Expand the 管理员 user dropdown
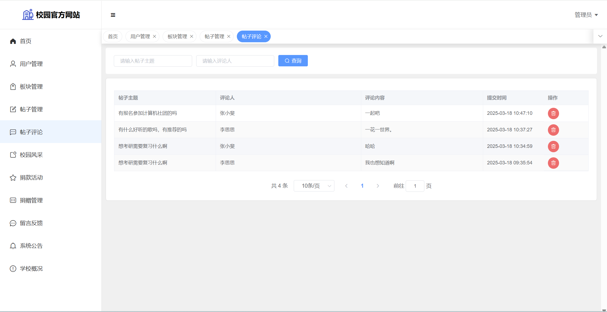 pyautogui.click(x=586, y=15)
